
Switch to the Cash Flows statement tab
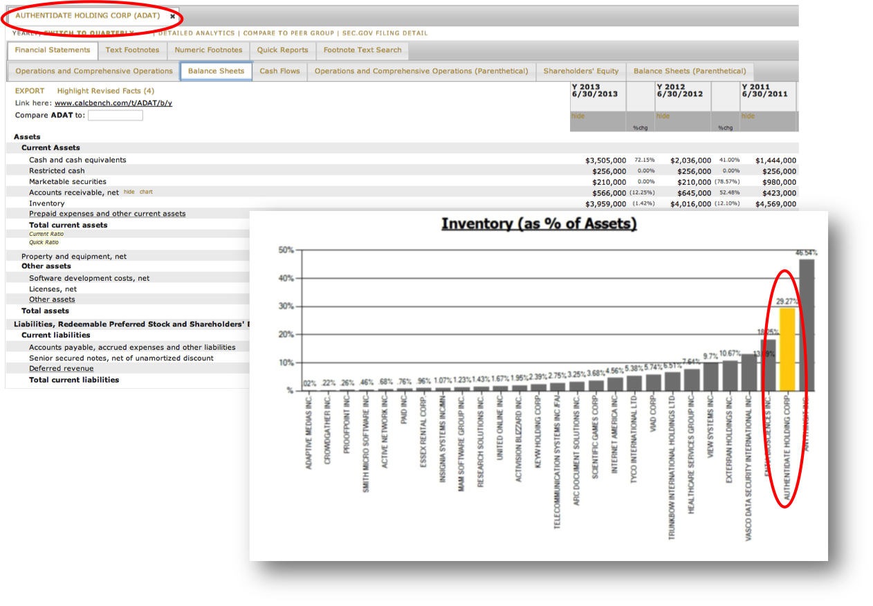pyautogui.click(x=279, y=71)
